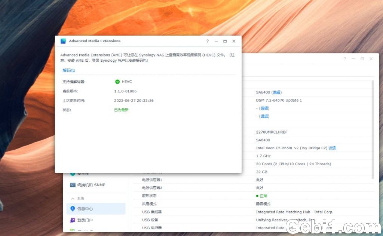
Task: Click the 风扇模式 row label
Action: click(149, 204)
